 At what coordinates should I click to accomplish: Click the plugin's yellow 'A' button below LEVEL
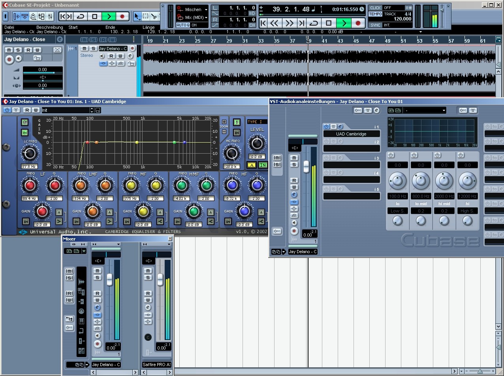[252, 165]
